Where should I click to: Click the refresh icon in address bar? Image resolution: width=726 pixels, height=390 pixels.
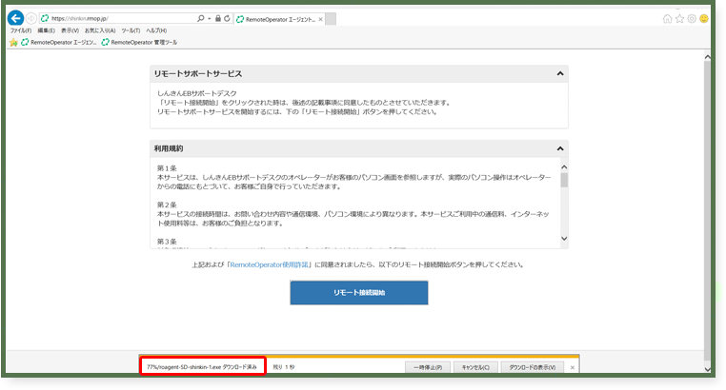225,18
